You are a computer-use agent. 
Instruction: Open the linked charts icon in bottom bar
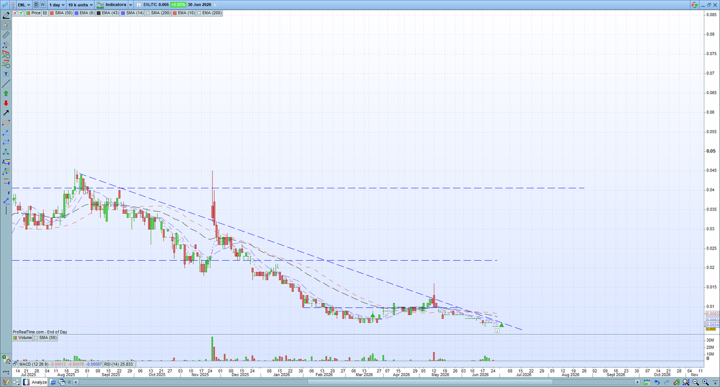[x=62, y=382]
